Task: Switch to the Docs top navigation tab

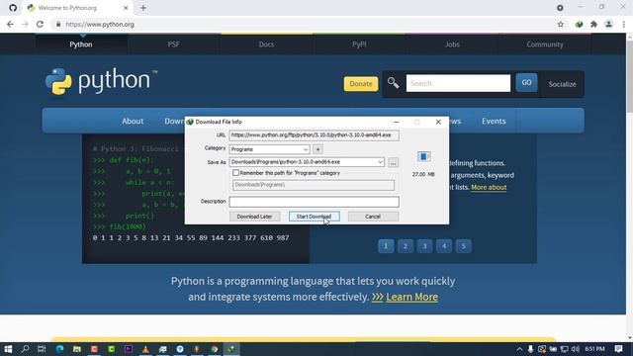Action: coord(266,44)
